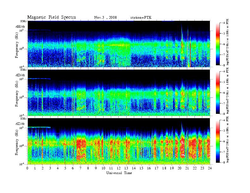Click the color scale bar beside dH/dt panel
Screen dimensions: 250x193
coord(218,44)
